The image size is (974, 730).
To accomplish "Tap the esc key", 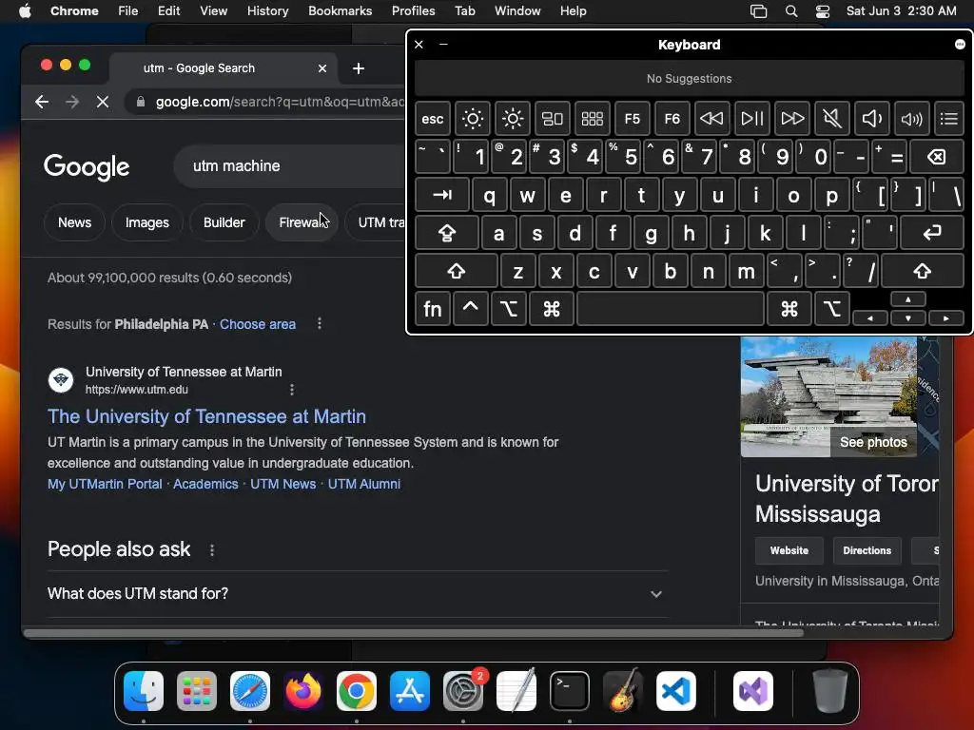I will (x=433, y=119).
